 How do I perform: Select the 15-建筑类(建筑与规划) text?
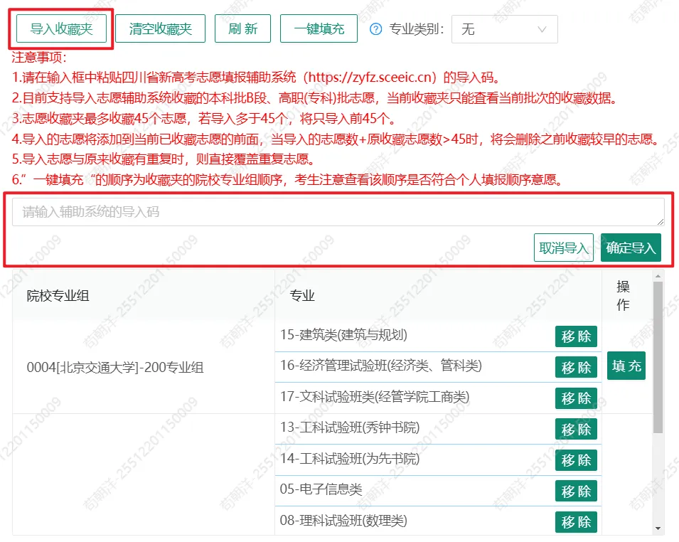(x=343, y=335)
